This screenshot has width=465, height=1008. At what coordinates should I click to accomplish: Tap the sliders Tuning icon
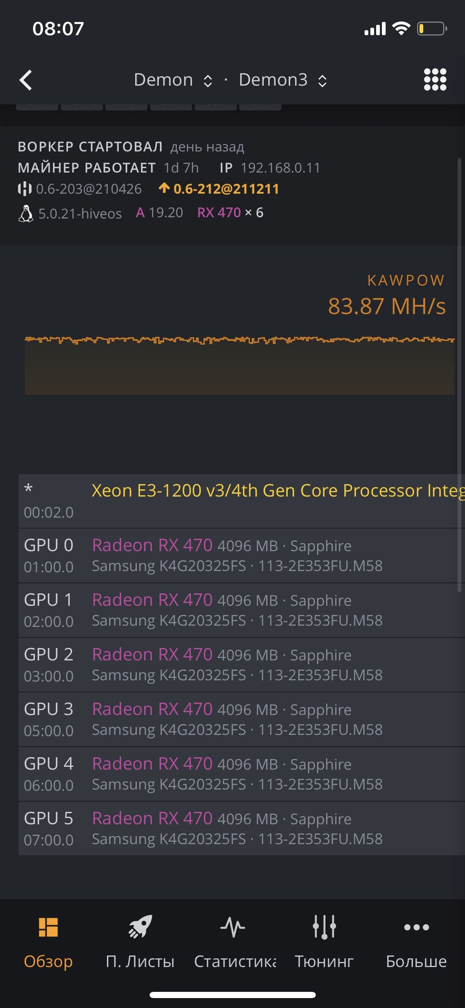pos(324,927)
